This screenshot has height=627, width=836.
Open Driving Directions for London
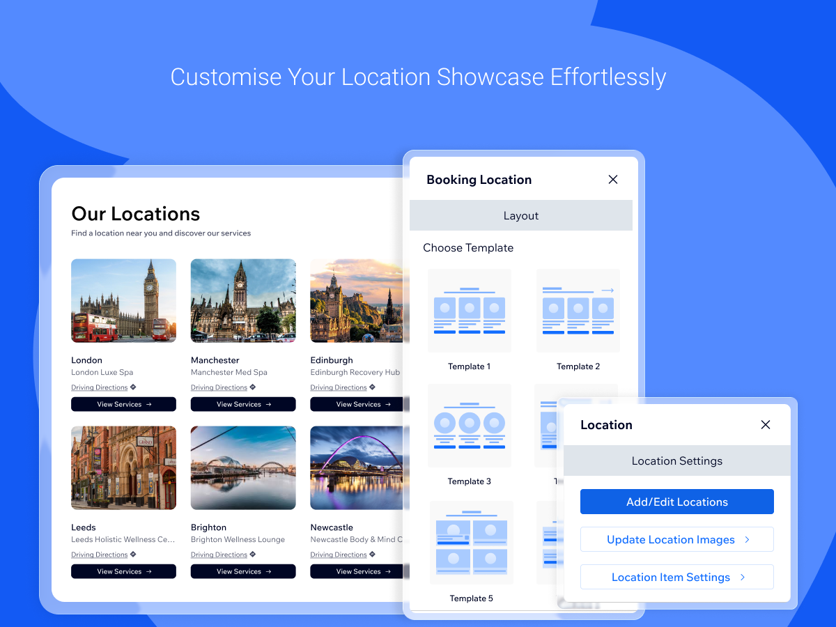pyautogui.click(x=100, y=387)
